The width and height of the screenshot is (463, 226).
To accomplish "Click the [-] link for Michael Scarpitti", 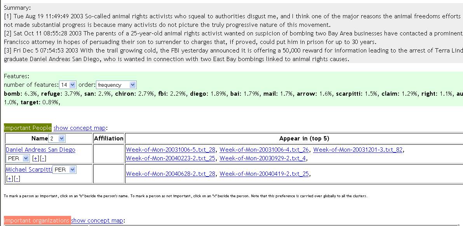I will pos(17,178).
